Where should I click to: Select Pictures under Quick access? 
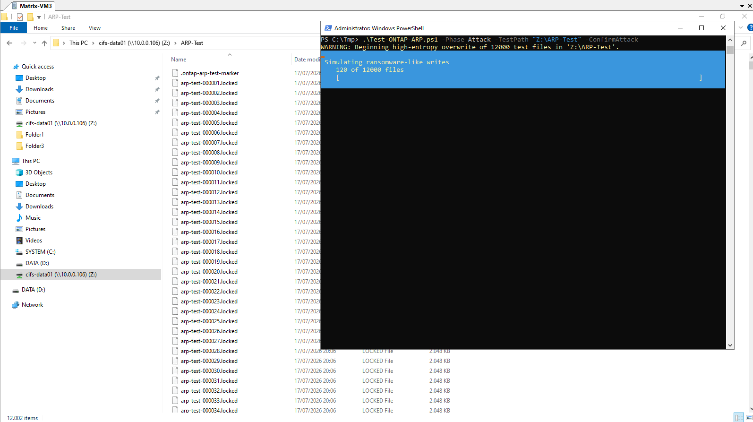click(x=35, y=112)
